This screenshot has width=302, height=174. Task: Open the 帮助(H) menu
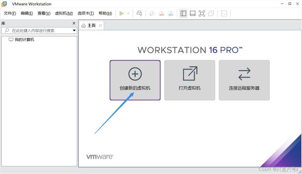coord(105,13)
